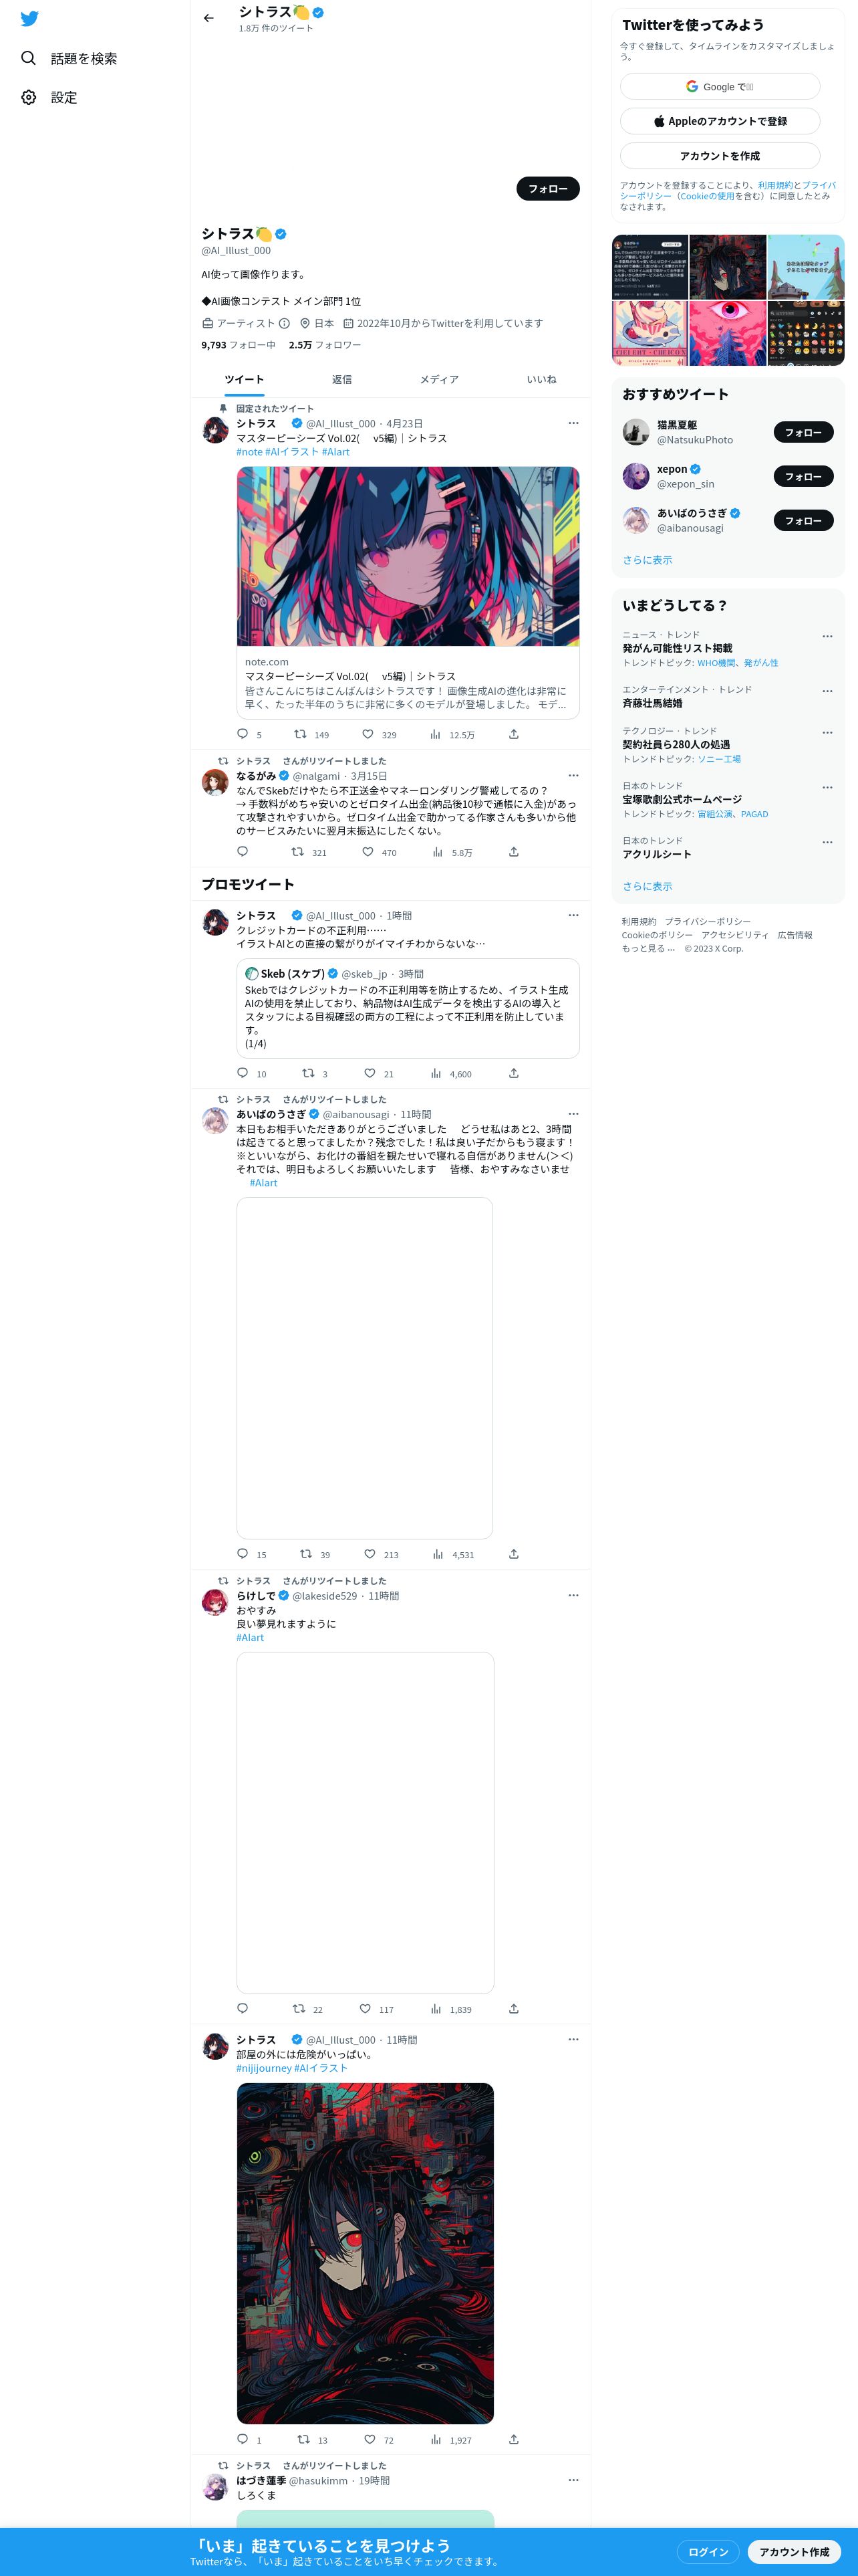This screenshot has width=858, height=2576.
Task: Open more options on the pinned tweet
Action: [x=573, y=423]
